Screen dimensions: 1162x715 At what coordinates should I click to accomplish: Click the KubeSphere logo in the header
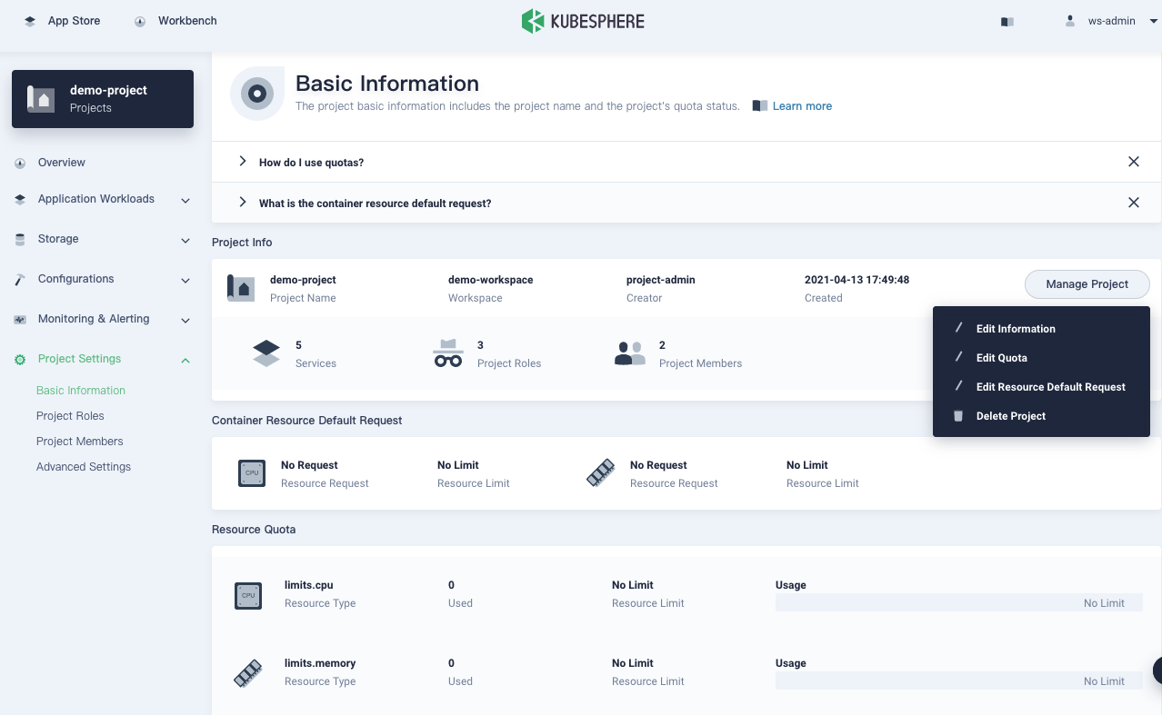coord(582,21)
